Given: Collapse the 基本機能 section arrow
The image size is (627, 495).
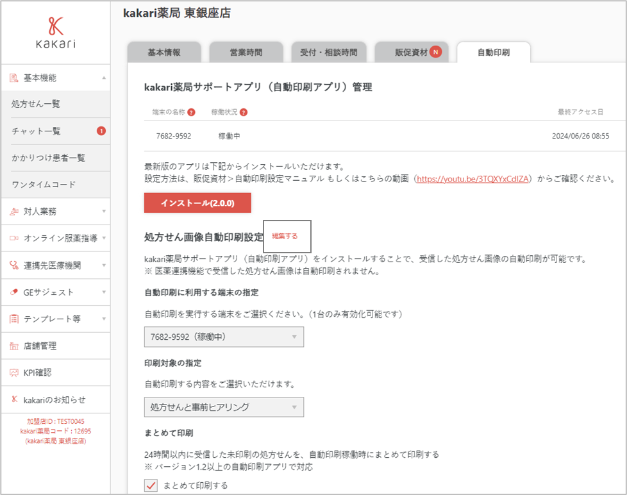Looking at the screenshot, I should point(104,78).
